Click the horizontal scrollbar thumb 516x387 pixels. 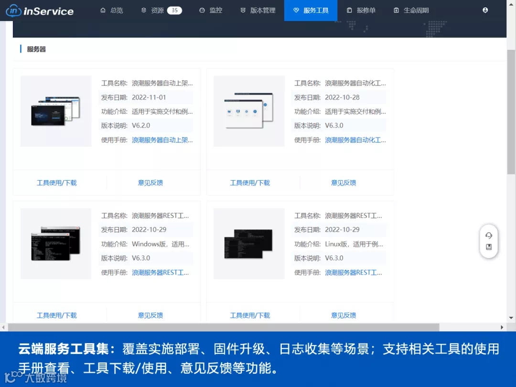point(224,327)
